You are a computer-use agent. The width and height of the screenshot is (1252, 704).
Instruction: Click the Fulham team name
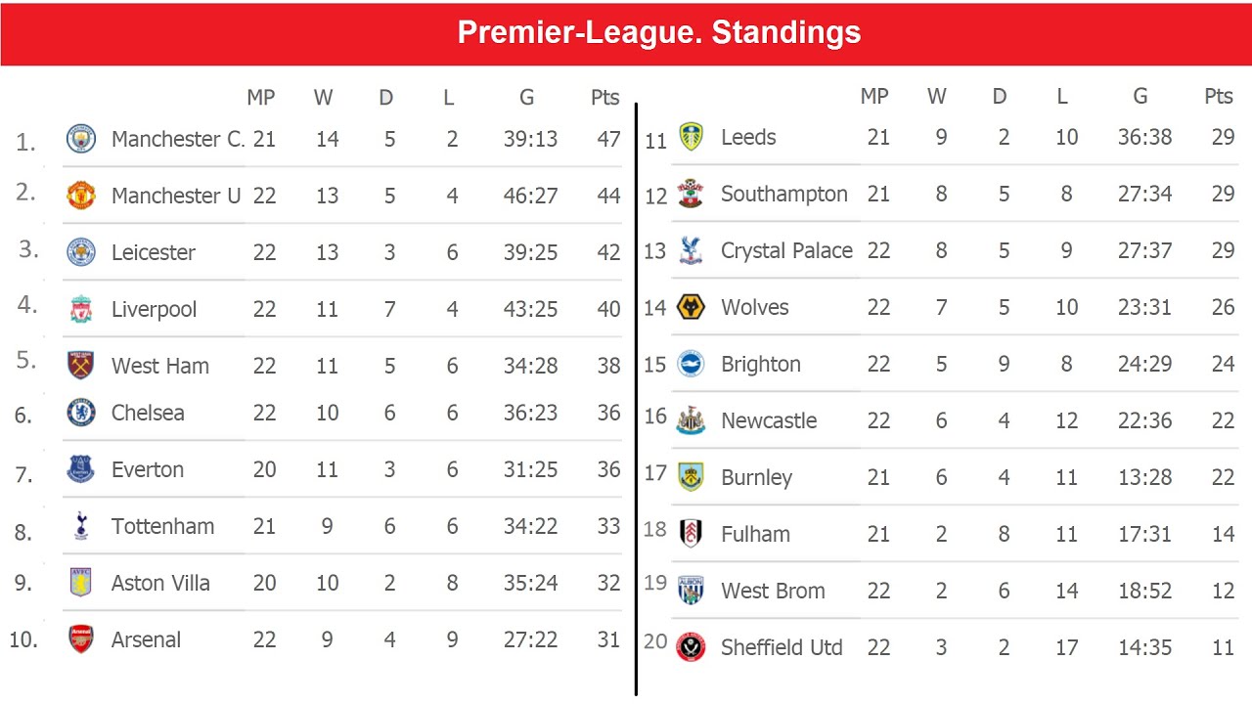(755, 534)
